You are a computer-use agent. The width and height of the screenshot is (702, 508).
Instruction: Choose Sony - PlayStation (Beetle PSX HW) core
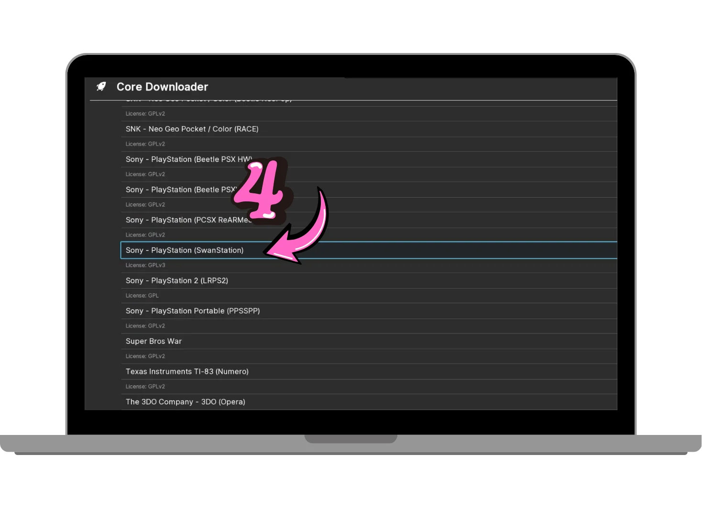(x=369, y=159)
